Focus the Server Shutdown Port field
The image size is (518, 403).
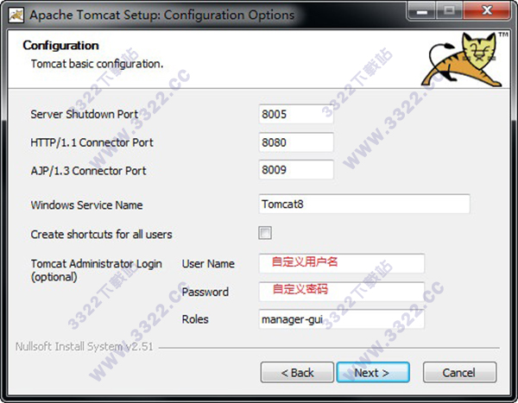[296, 114]
